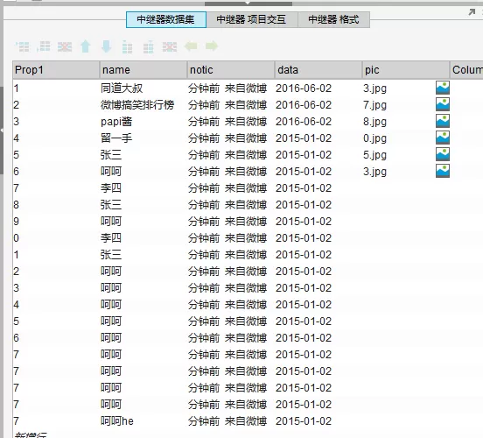Click the move row up arrow
Viewport: 483px width, 438px height.
click(x=86, y=46)
